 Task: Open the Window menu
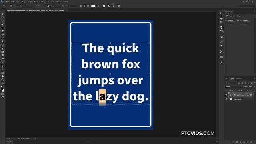[x=60, y=2]
